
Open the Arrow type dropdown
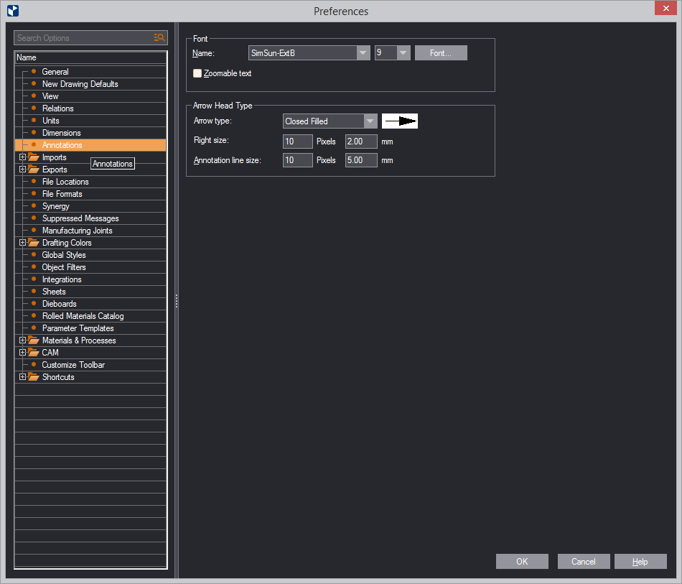click(370, 121)
